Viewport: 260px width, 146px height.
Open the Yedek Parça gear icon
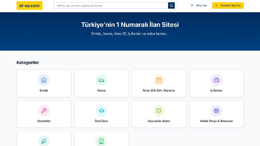216,111
